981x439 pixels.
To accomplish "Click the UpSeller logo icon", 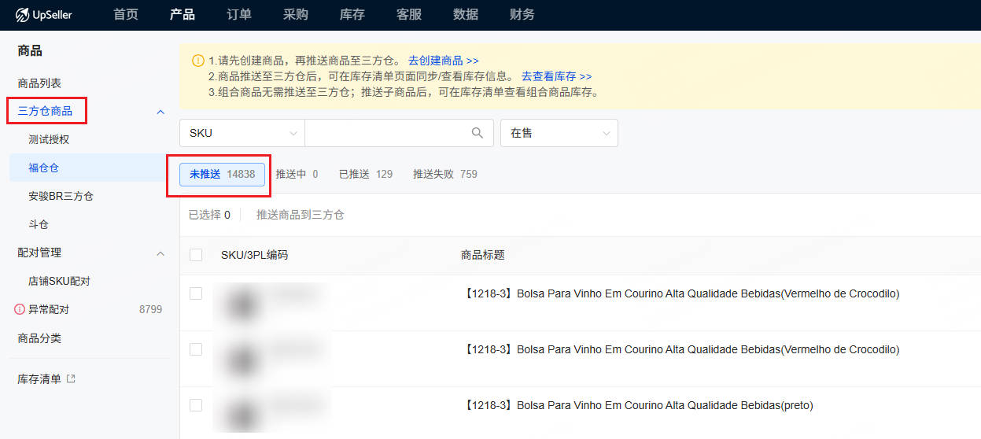I will 22,15.
